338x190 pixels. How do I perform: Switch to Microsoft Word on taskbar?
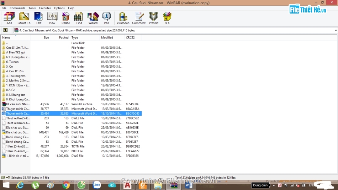[x=189, y=185]
